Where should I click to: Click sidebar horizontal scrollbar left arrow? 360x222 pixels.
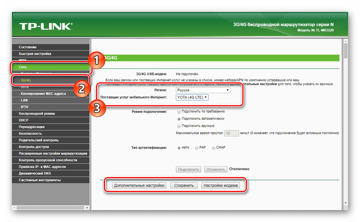click(x=14, y=207)
